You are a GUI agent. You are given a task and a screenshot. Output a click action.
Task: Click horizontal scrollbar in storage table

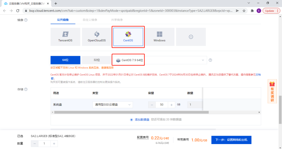pos(131,112)
